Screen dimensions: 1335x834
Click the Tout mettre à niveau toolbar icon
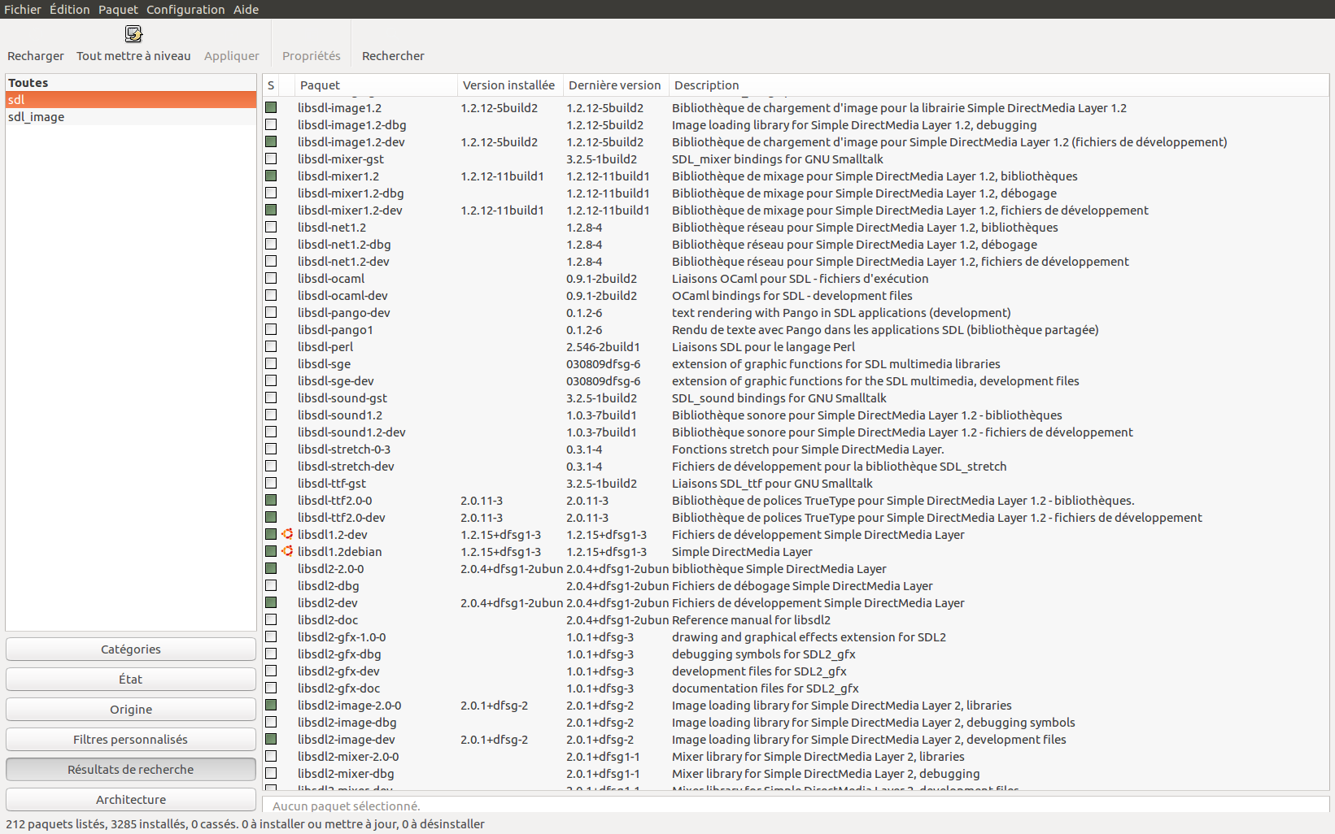(x=133, y=33)
